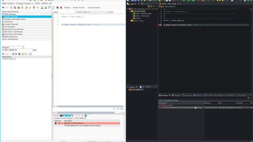
Task: Open Enterprise Services Browser
Action: click(26, 29)
